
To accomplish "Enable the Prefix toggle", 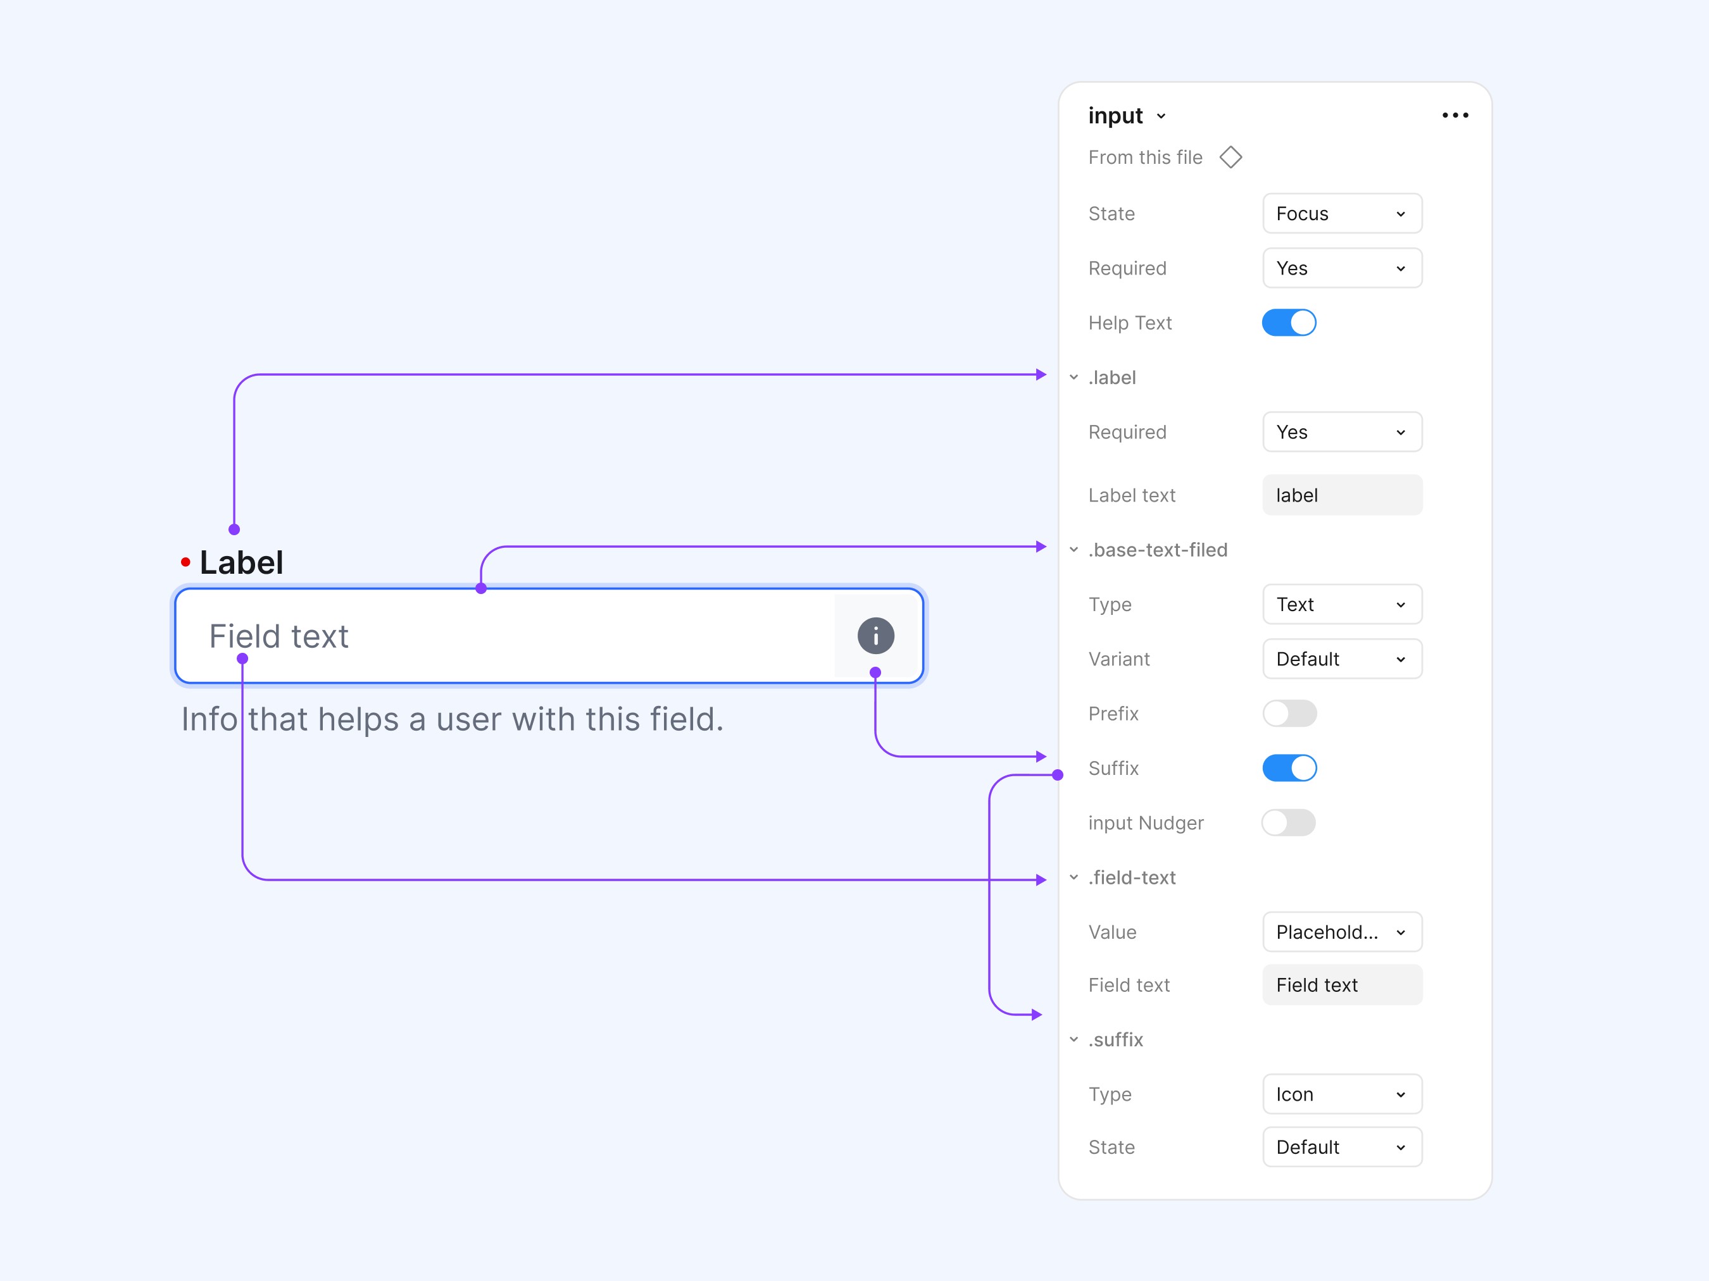I will coord(1289,714).
